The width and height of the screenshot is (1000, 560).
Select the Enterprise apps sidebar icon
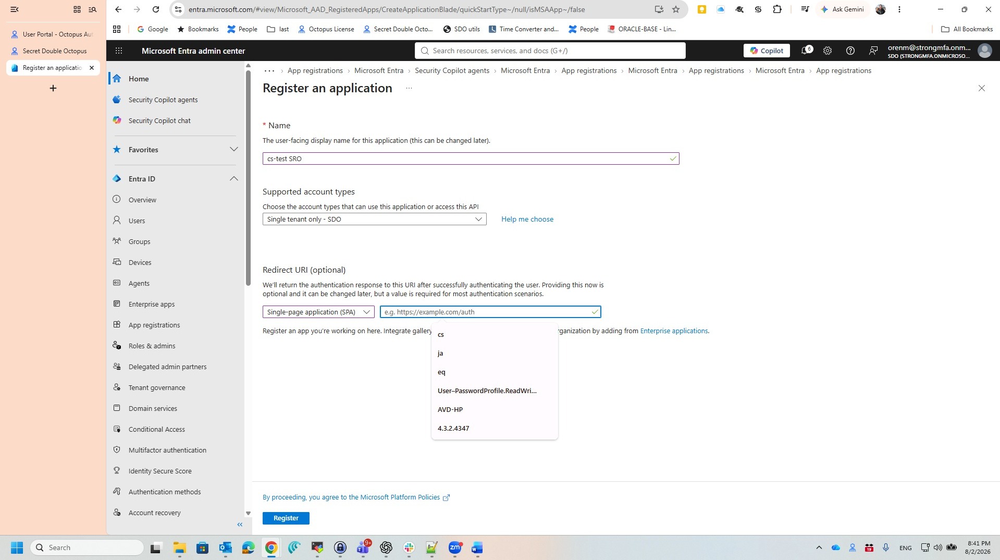pos(117,303)
